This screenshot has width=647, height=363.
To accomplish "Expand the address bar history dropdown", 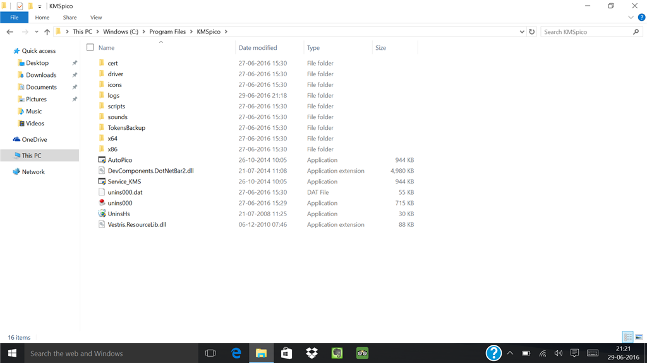I will pos(522,32).
